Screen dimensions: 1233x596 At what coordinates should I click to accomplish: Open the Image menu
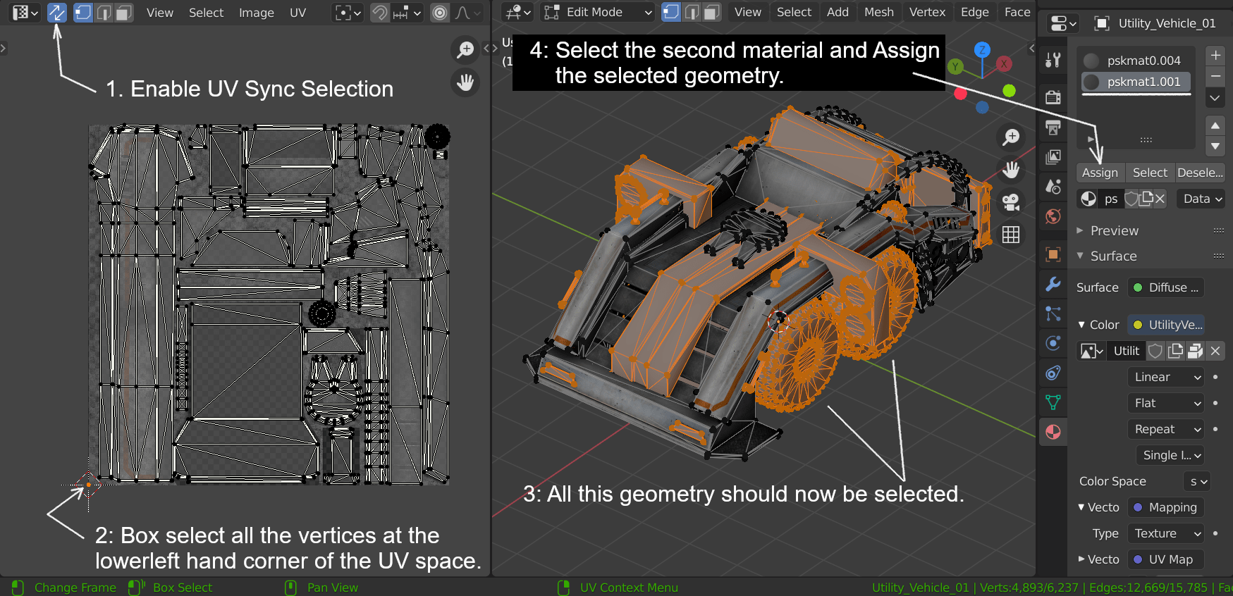coord(257,13)
